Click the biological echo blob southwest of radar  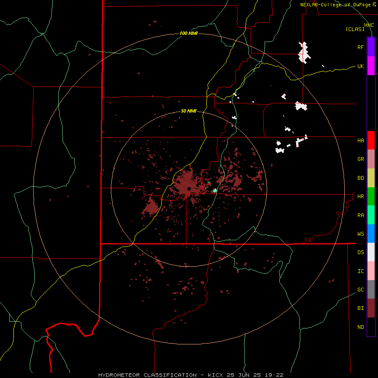pos(151,206)
